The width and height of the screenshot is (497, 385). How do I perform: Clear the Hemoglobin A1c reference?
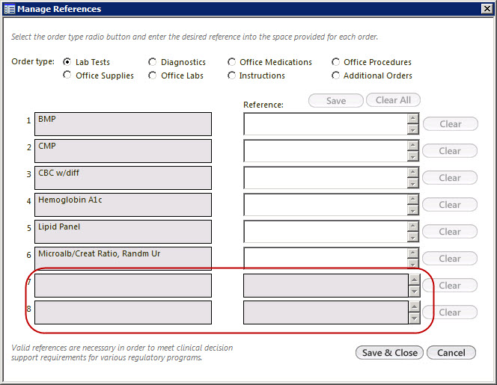pyautogui.click(x=450, y=205)
